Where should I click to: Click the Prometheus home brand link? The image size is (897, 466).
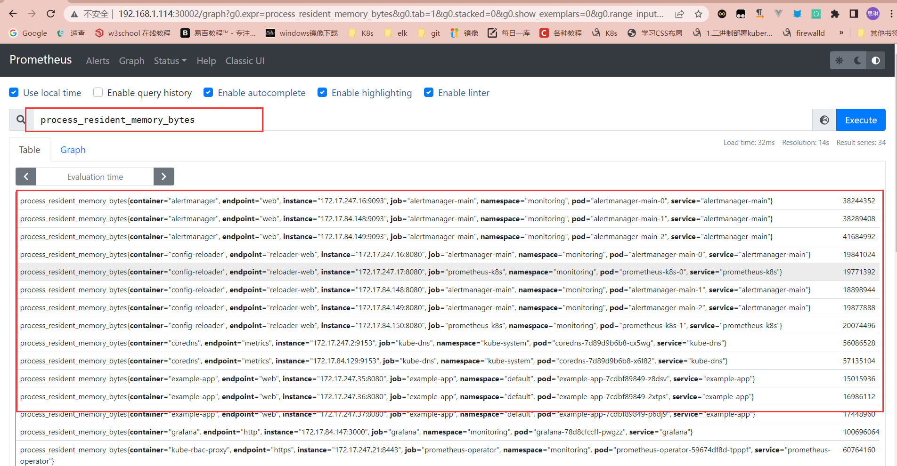41,60
